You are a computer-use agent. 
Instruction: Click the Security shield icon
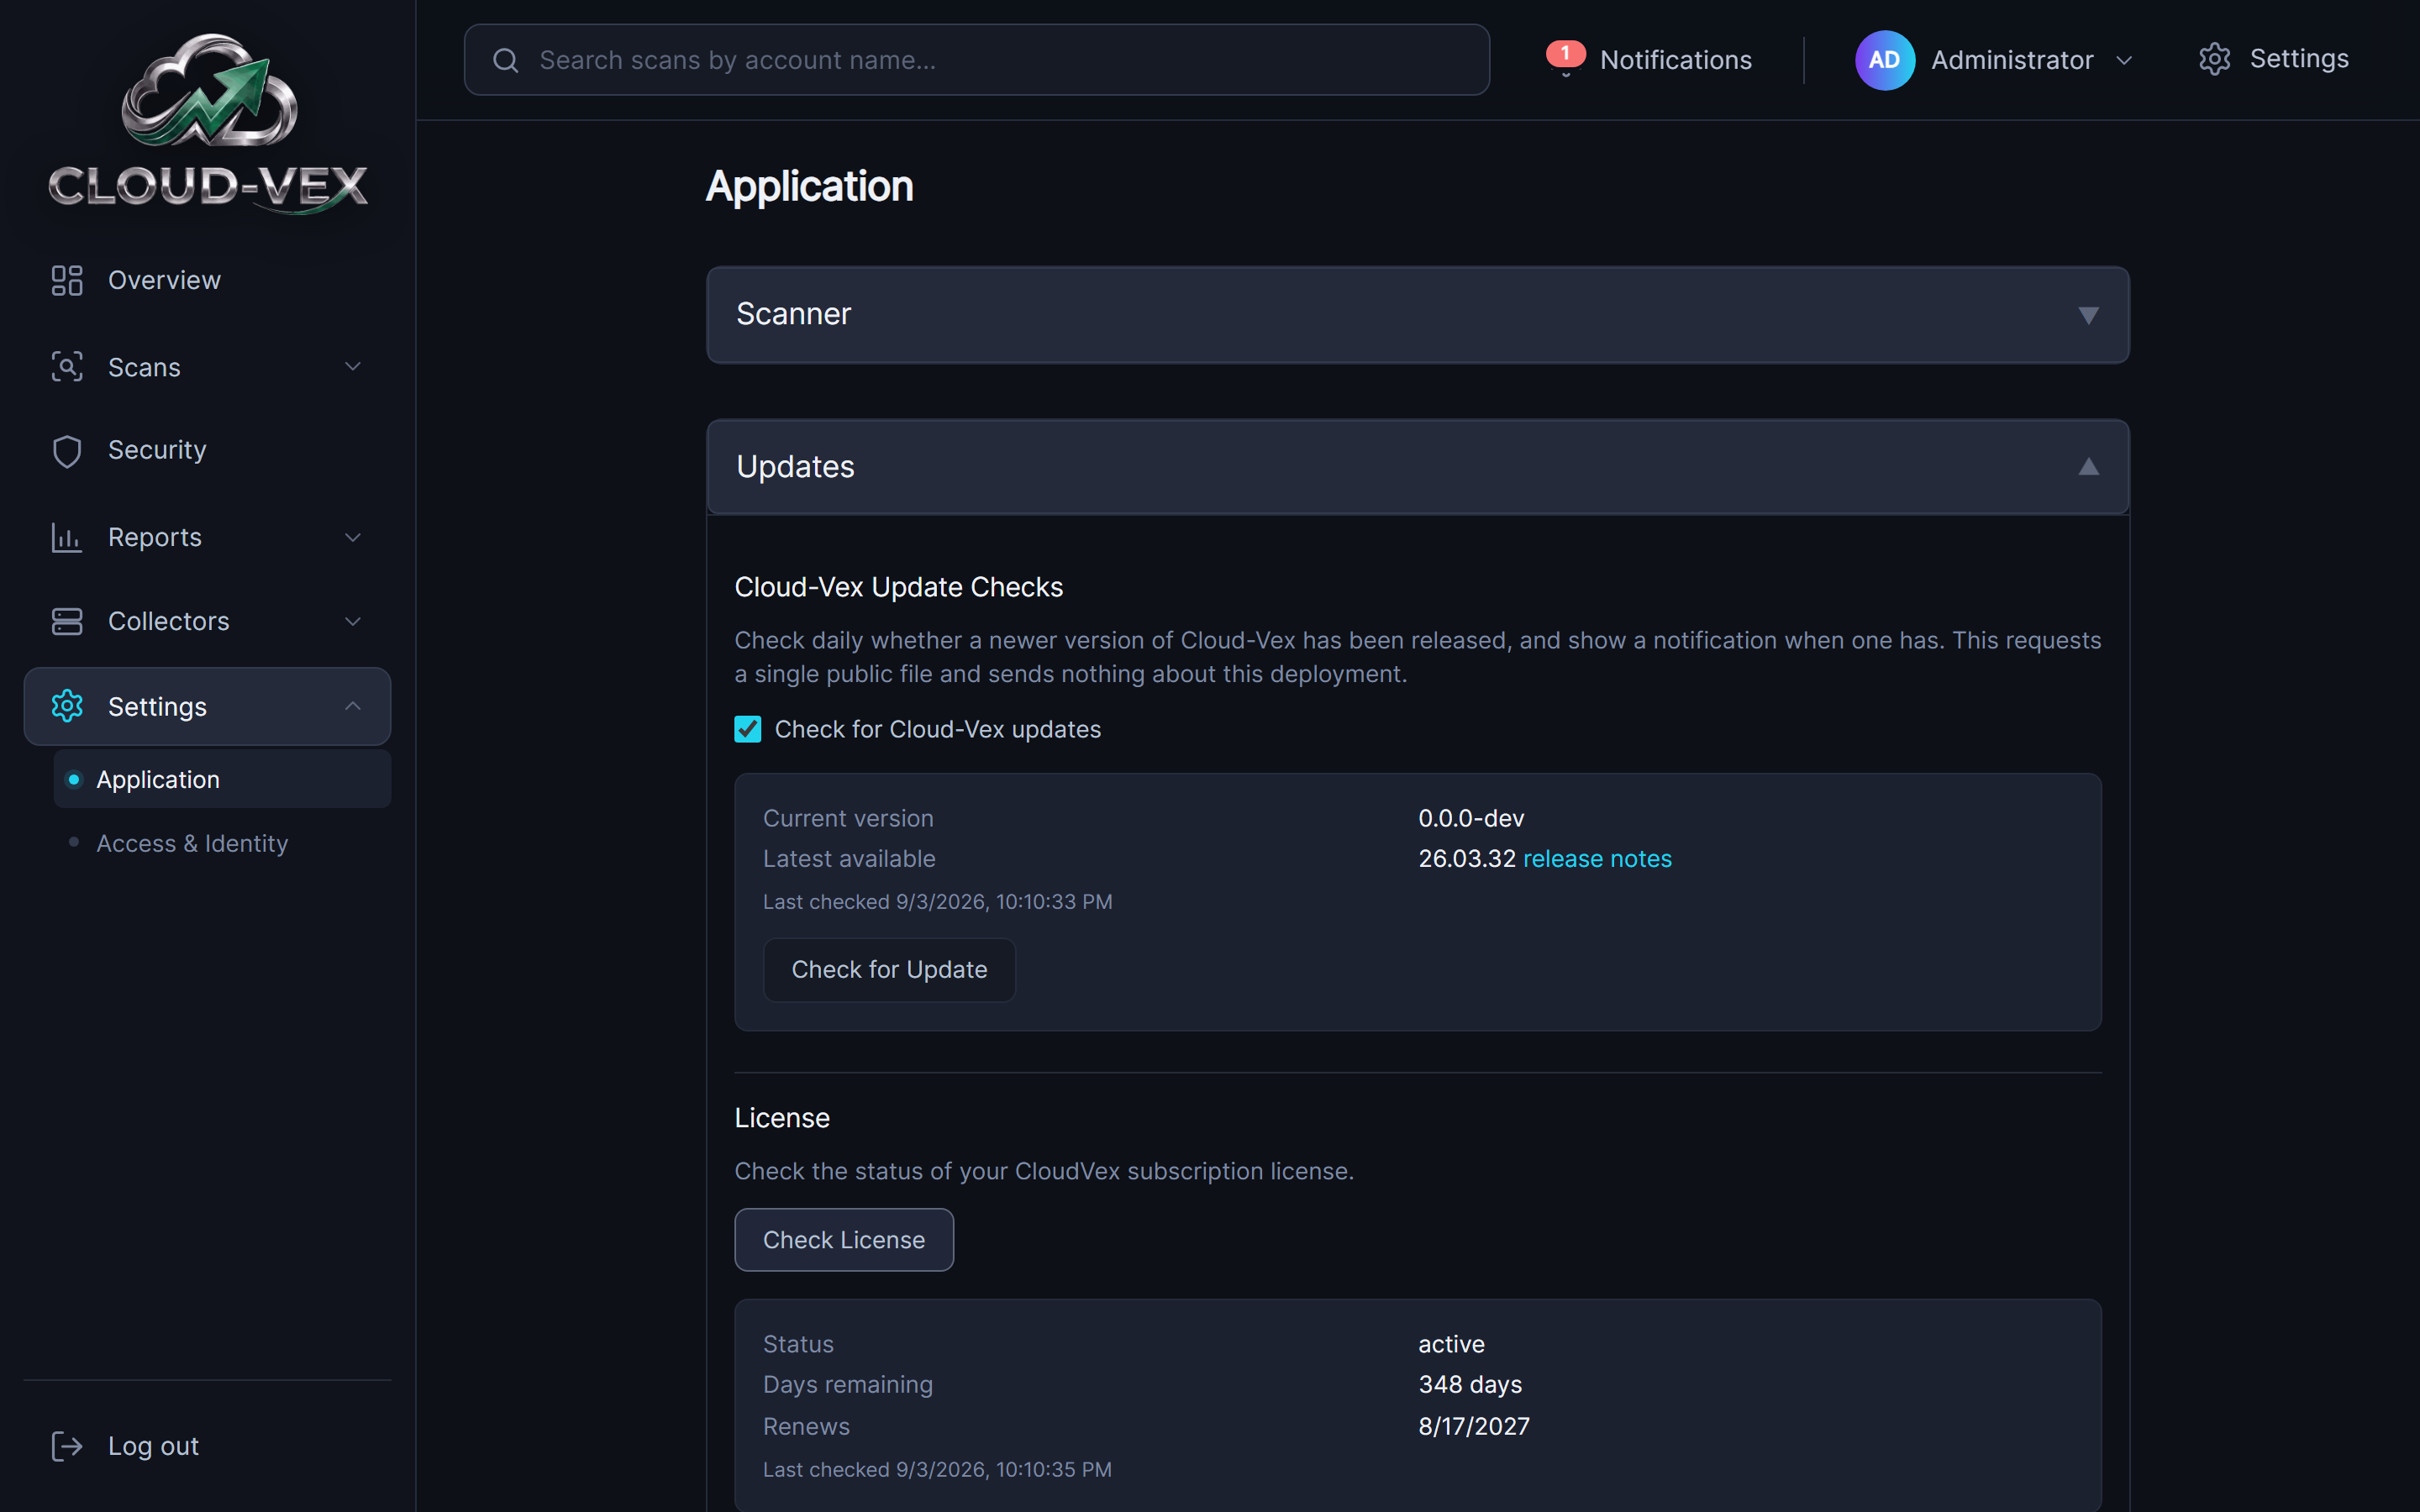67,451
